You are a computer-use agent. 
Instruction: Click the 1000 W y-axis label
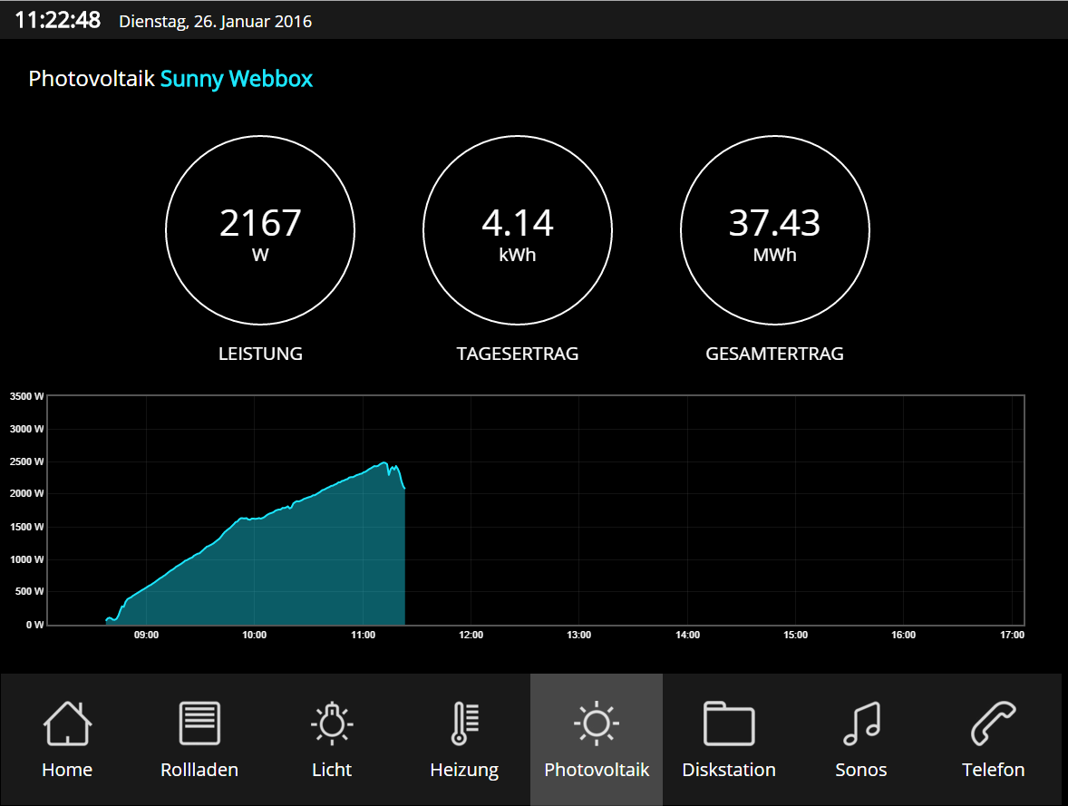click(x=26, y=559)
